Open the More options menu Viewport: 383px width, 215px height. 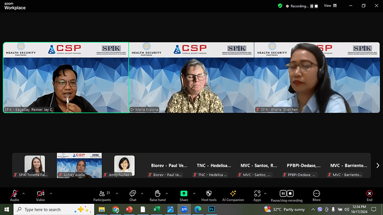pos(316,196)
